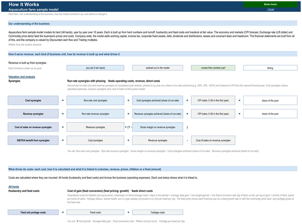Click the Run-rate cost synergies input box
Viewport: 302px width, 224px height.
95,100
